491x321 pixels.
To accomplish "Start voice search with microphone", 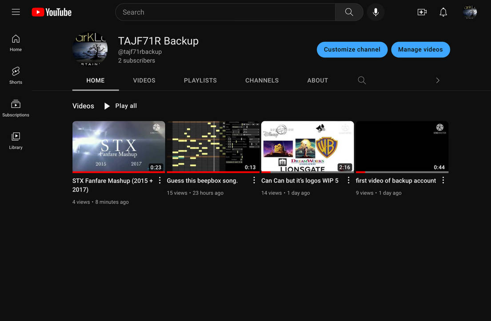I will coord(375,12).
